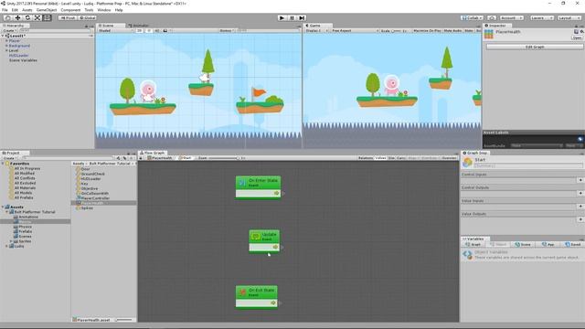
Task: Select the Hand tool in Unity toolbar
Action: click(x=7, y=17)
